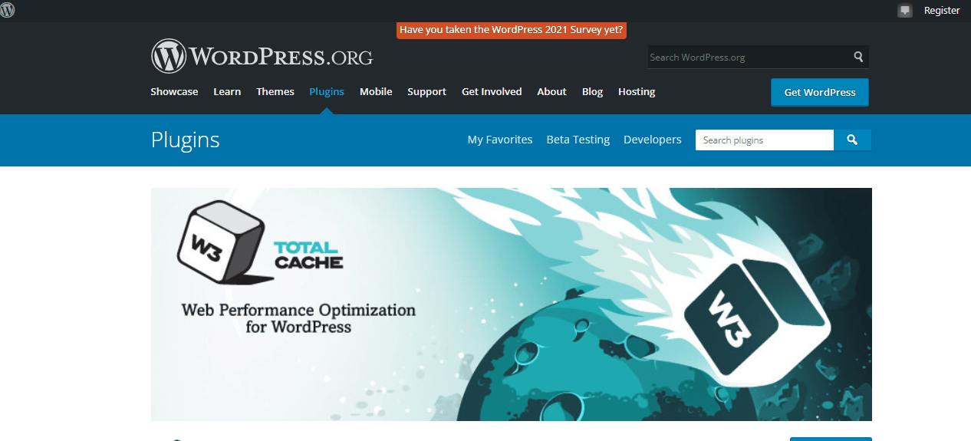The width and height of the screenshot is (971, 441).
Task: Open the WordPress 2021 Survey banner
Action: coord(512,30)
